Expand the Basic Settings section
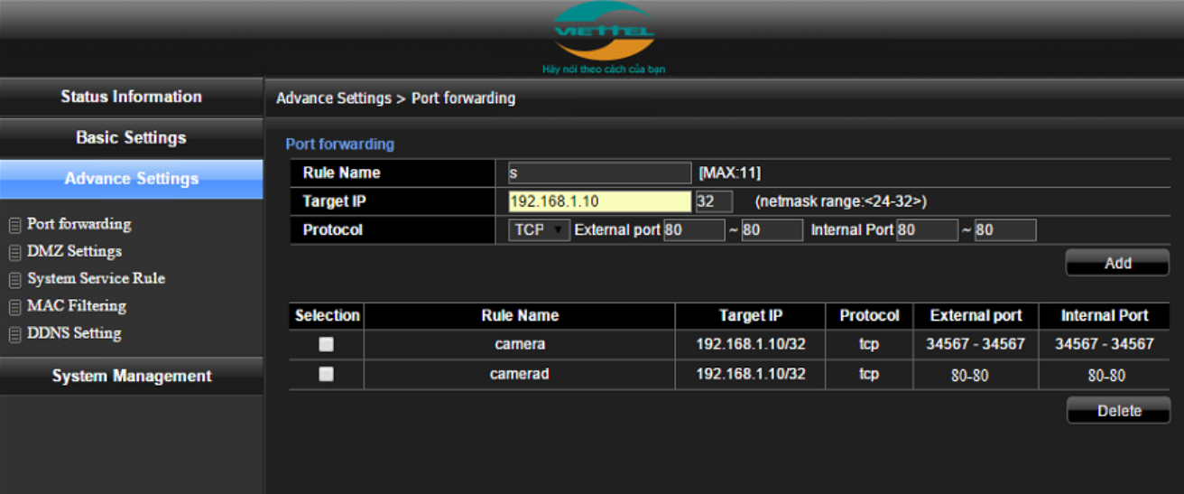Screen dimensions: 1184x494 pos(131,137)
